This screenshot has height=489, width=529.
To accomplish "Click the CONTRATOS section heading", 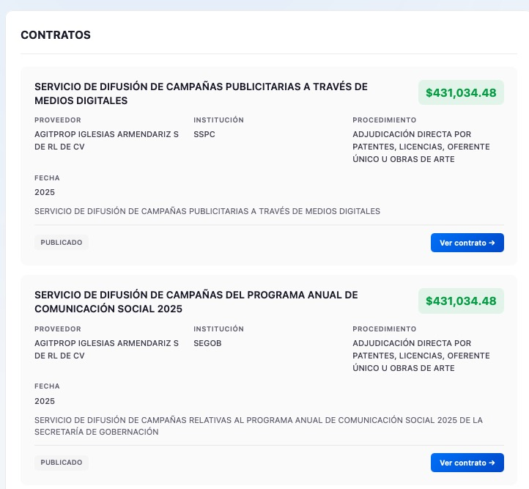I will (x=56, y=34).
